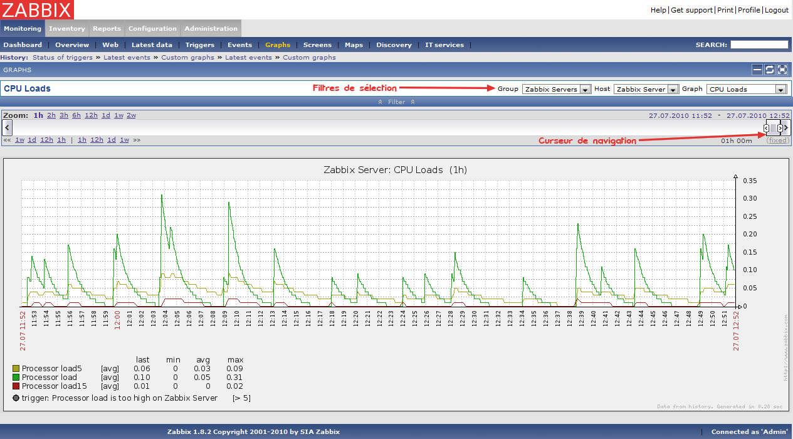
Task: Click the minimize-bar icon in the Graphs header
Action: tap(757, 70)
